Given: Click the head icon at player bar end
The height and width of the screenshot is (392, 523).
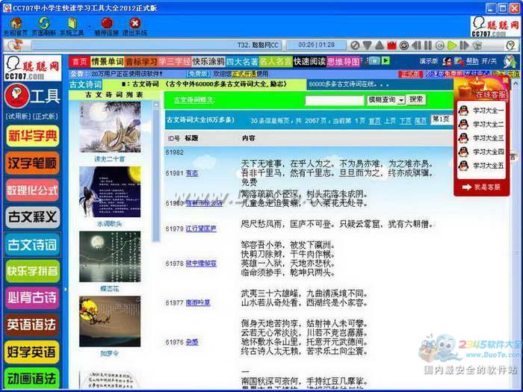Looking at the screenshot, I should point(510,45).
